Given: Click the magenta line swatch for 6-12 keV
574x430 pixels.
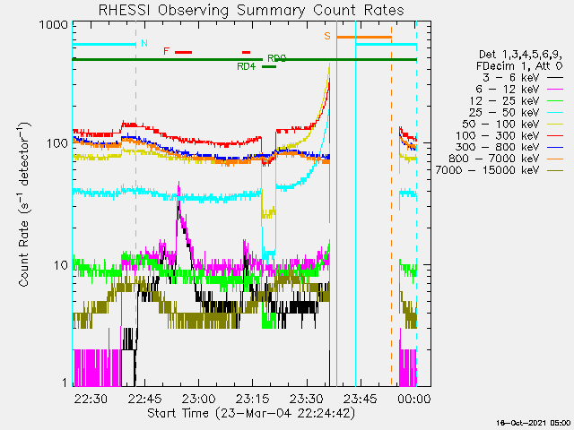Looking at the screenshot, I should coord(555,90).
